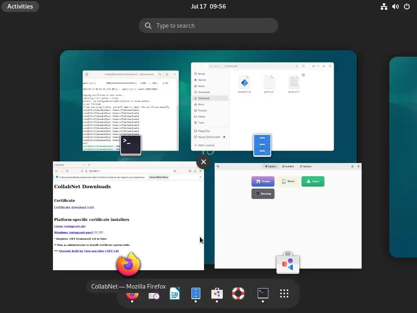Open Files app from the dock

(x=196, y=293)
